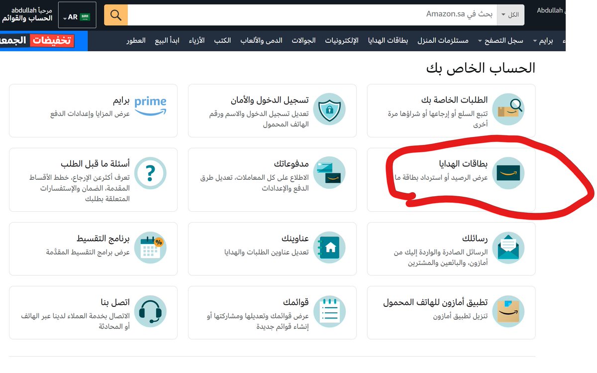Open الأزياء nav menu item
Viewport: 597px width, 373px height.
[197, 40]
